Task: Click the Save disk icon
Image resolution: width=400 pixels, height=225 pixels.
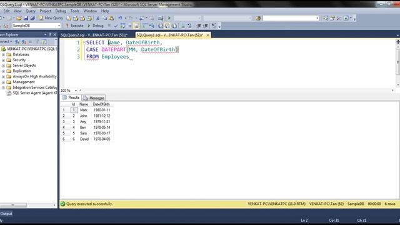Action: point(26,18)
